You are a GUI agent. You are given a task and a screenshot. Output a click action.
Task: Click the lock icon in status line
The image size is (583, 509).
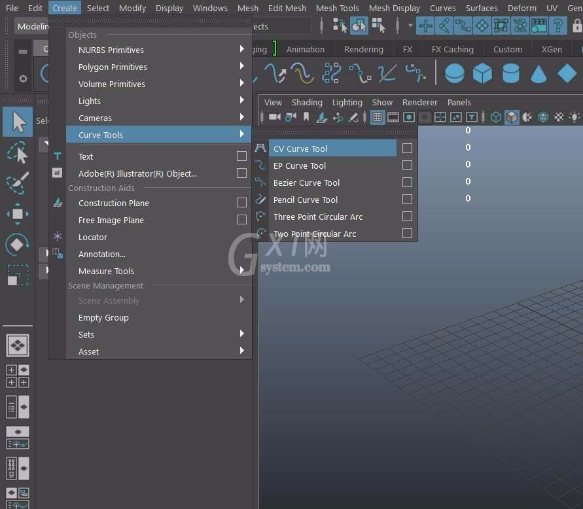[576, 26]
